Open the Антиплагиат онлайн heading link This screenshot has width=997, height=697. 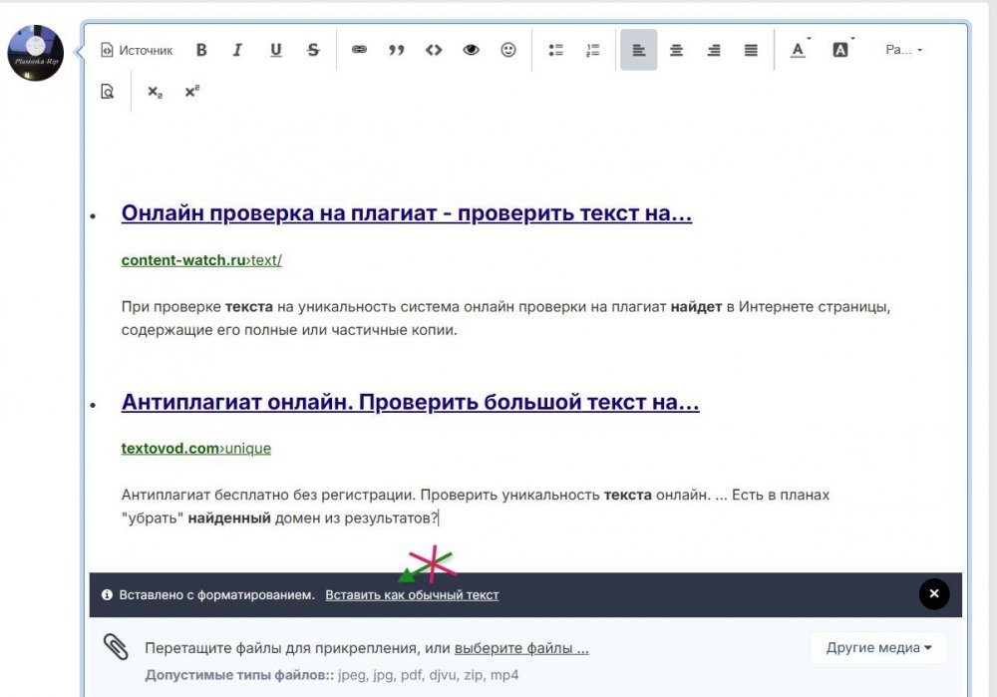click(x=410, y=402)
